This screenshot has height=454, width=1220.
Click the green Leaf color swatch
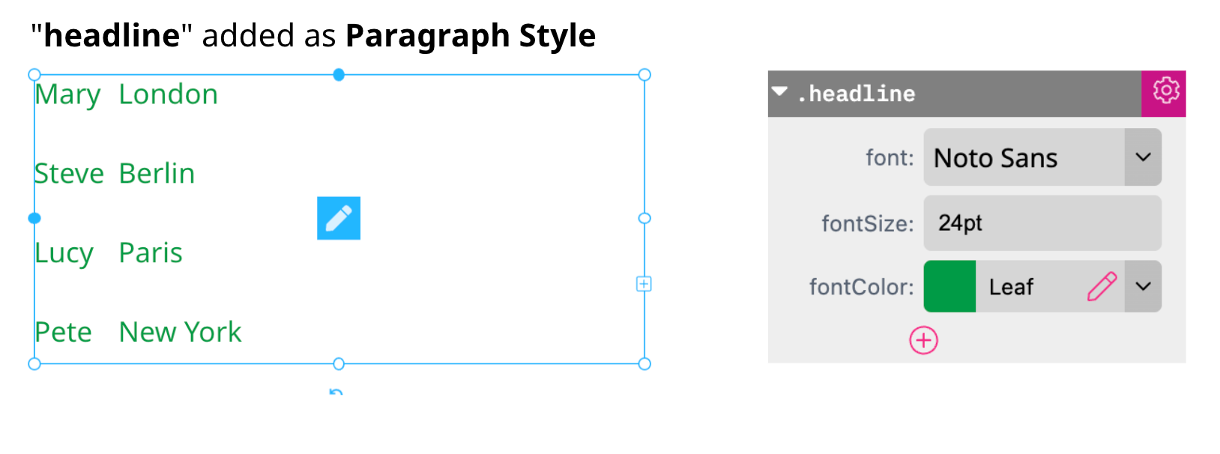coord(949,286)
